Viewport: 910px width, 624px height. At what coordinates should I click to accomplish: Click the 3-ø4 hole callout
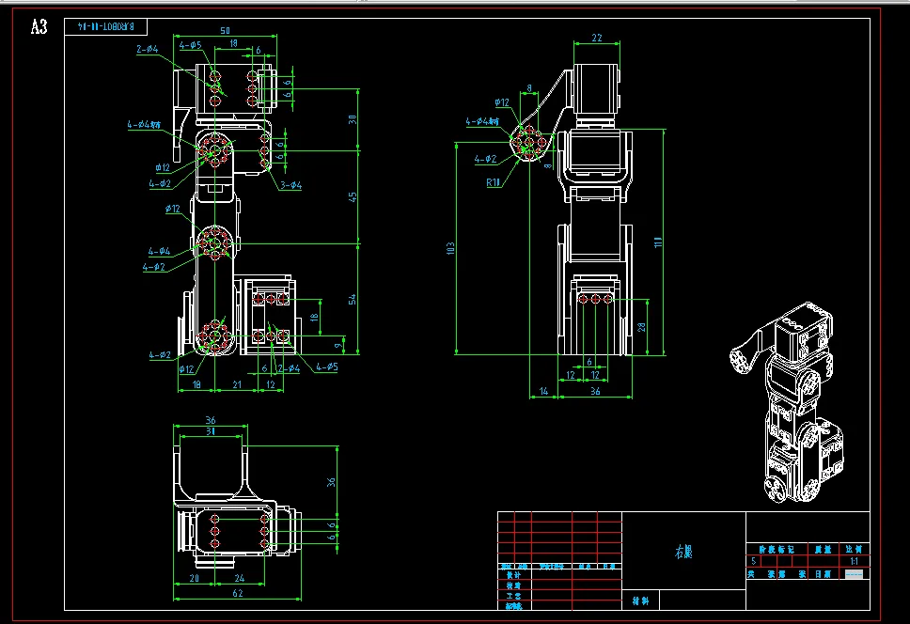point(290,185)
